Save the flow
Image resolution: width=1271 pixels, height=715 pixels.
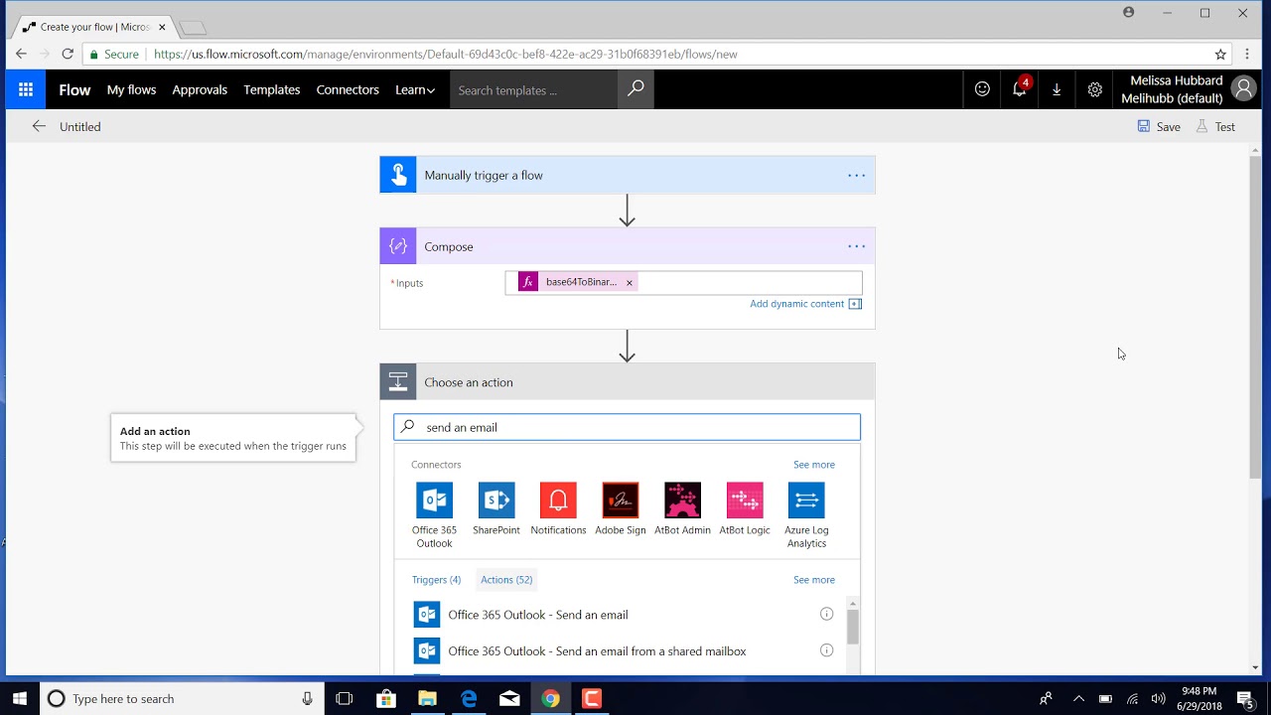1159,126
